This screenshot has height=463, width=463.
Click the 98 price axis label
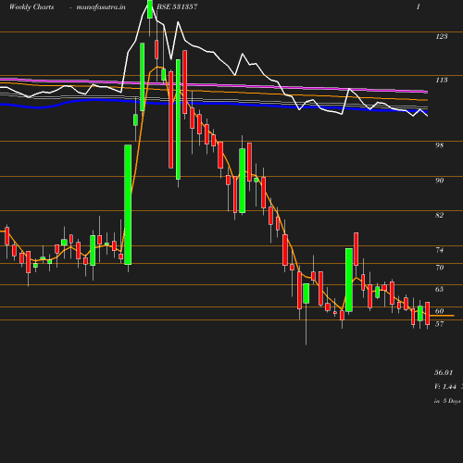click(440, 145)
